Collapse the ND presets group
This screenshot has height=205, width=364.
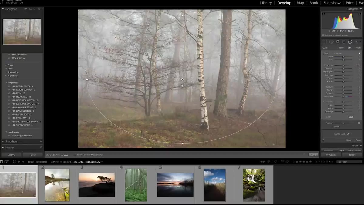pos(6,82)
